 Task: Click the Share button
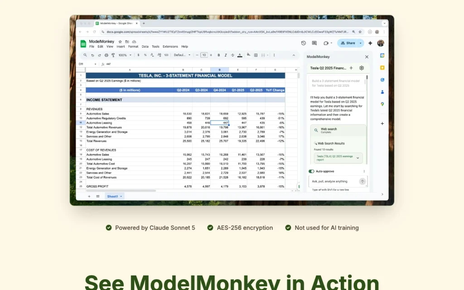point(348,43)
